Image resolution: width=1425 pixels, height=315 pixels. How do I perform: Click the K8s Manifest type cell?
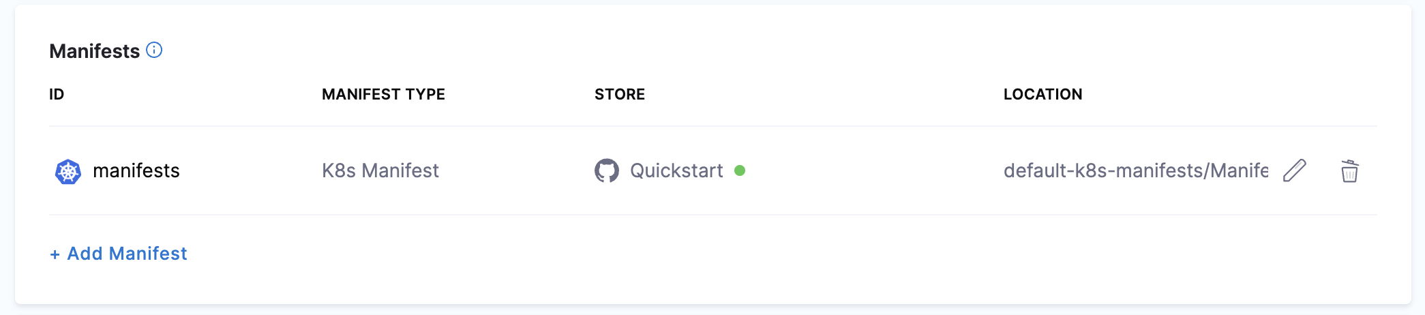point(380,170)
